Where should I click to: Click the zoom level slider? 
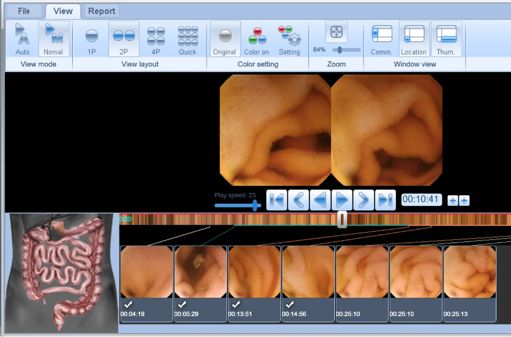[340, 50]
